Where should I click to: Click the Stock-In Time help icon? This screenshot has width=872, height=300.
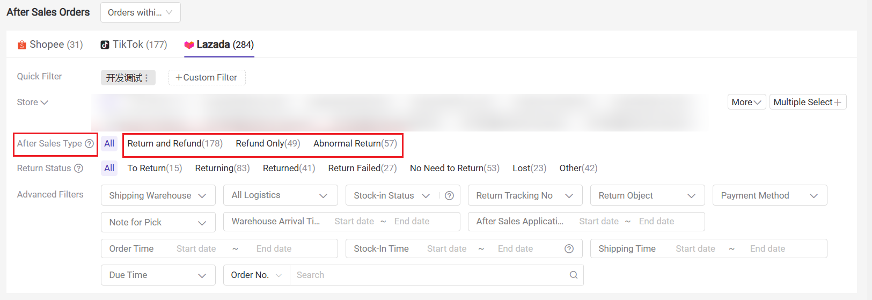(569, 249)
